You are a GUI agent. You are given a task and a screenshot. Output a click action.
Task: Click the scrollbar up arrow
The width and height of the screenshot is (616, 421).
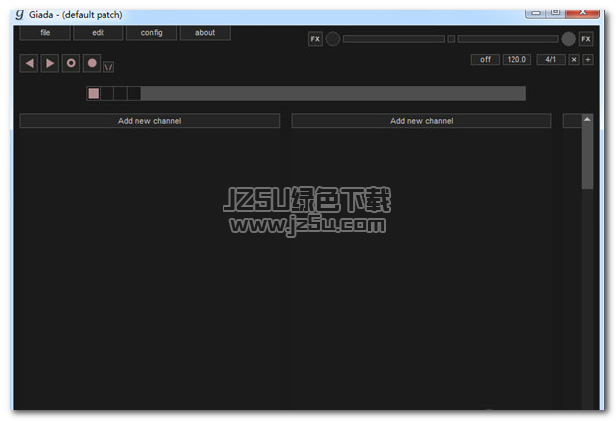point(587,119)
